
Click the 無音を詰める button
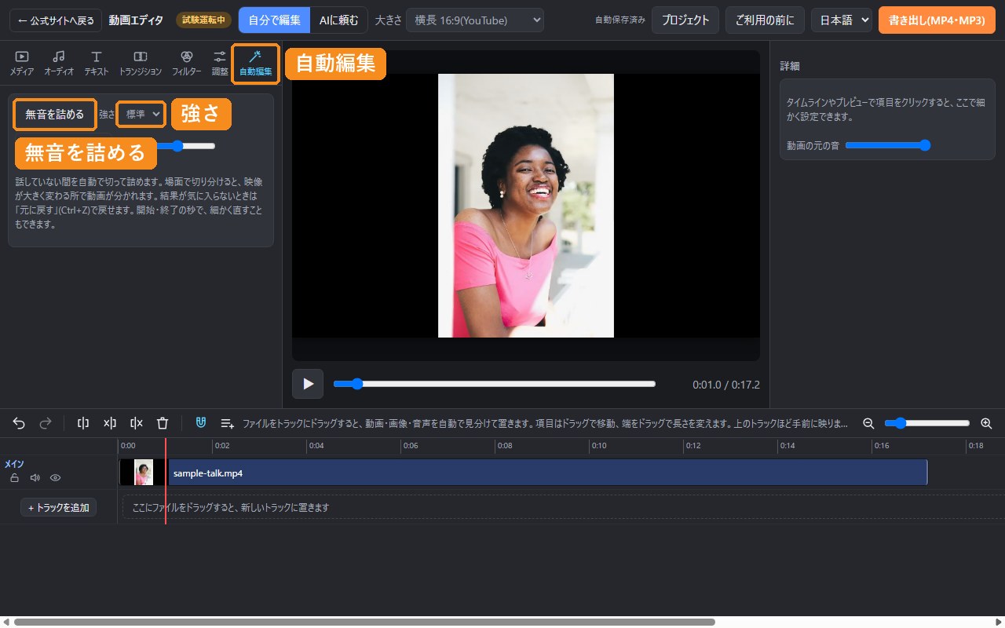[55, 115]
